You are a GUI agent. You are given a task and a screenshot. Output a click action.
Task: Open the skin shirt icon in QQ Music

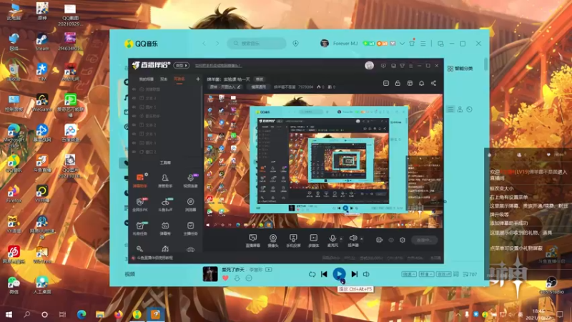[412, 43]
